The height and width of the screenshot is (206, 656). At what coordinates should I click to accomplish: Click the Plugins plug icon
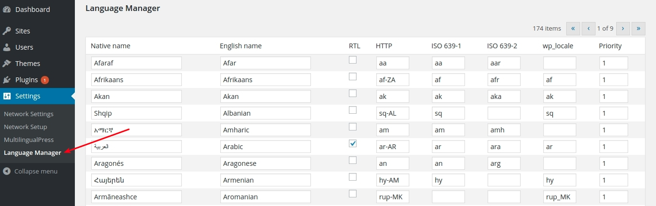(x=7, y=80)
